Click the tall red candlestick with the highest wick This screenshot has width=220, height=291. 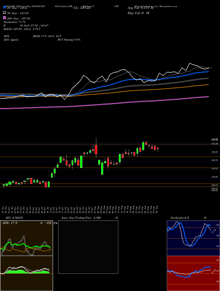click(x=96, y=149)
